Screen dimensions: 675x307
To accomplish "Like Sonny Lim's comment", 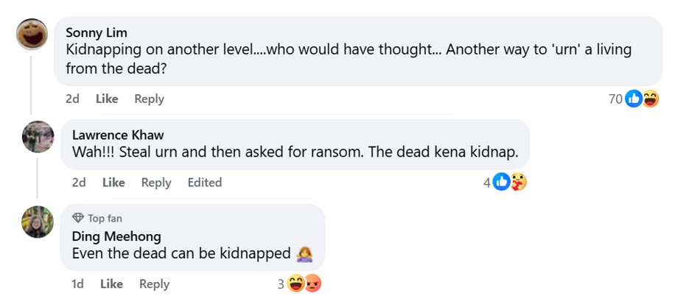I will 107,99.
